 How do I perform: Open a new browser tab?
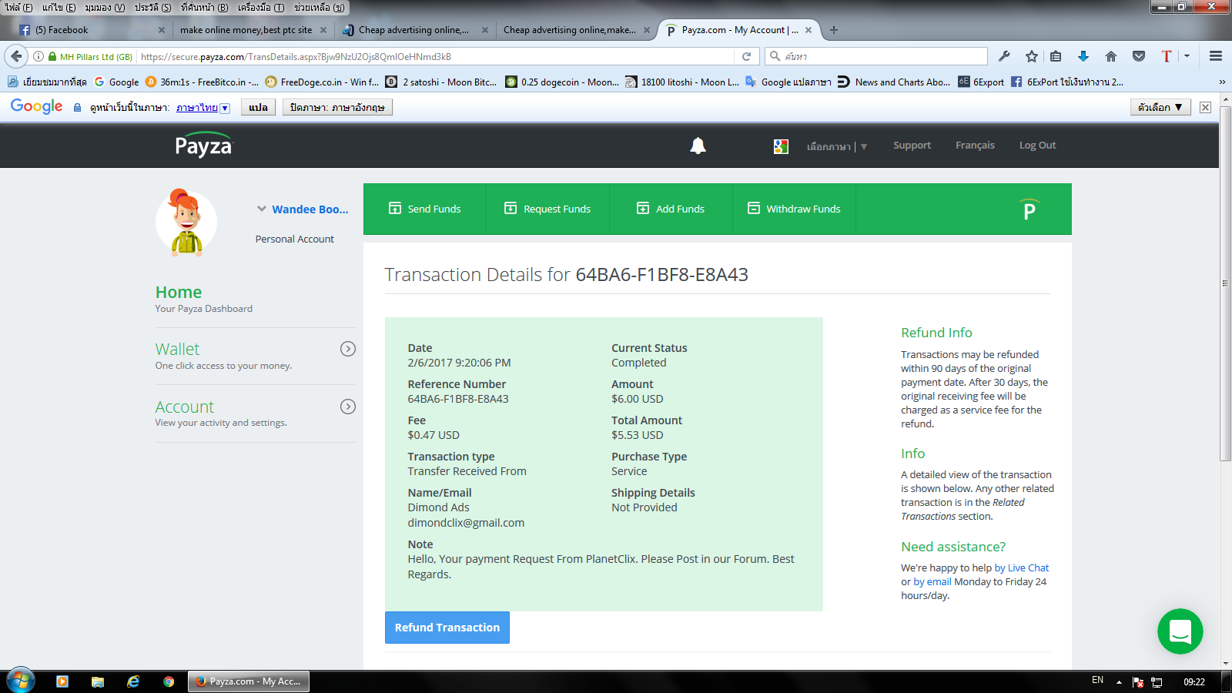[834, 30]
